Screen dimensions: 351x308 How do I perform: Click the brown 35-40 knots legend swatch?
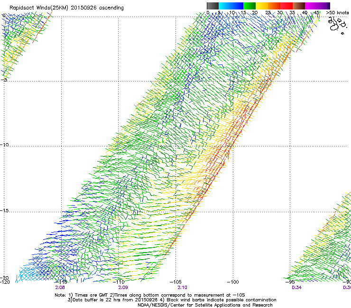pos(299,6)
